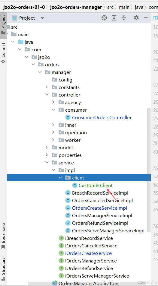Screen dimensions: 158x286
Task: Collapse the client package arrow
Action: 60,177
